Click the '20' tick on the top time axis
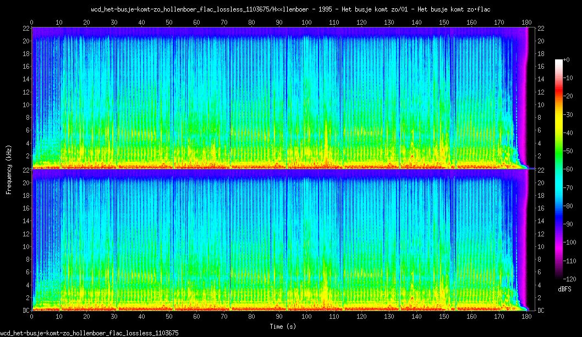Image resolution: width=582 pixels, height=337 pixels. point(86,23)
